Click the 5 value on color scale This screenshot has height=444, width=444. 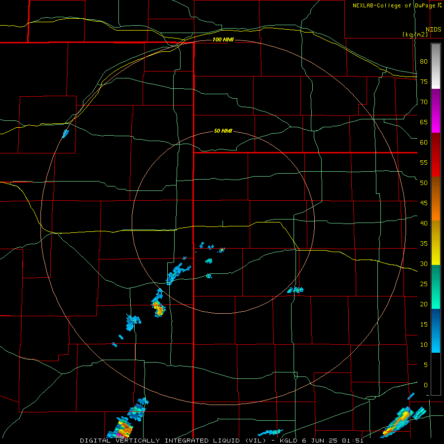[x=425, y=365]
